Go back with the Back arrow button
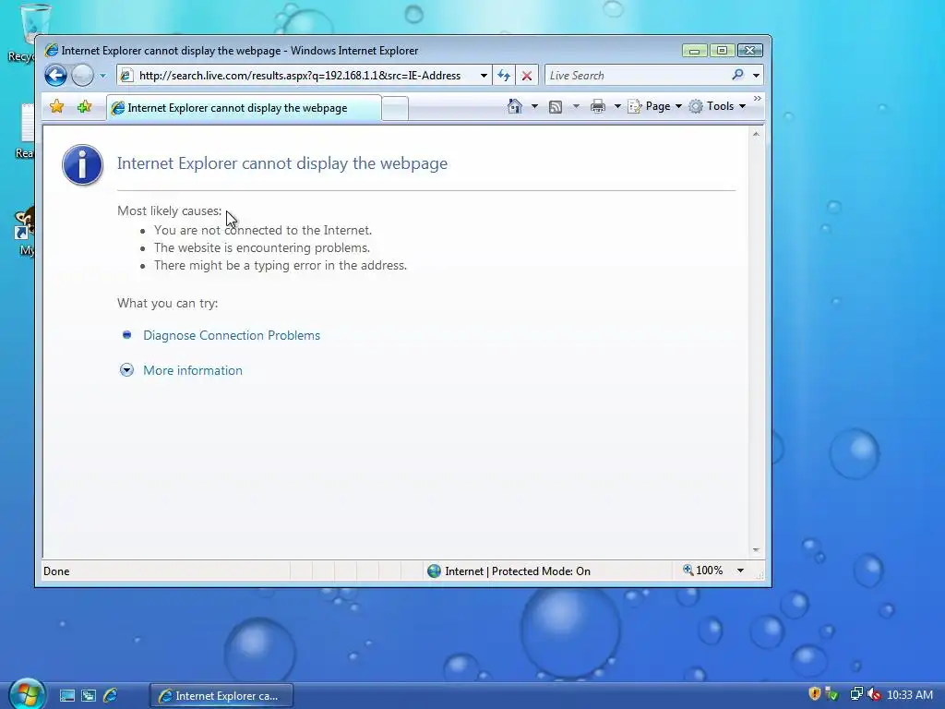 pyautogui.click(x=55, y=76)
